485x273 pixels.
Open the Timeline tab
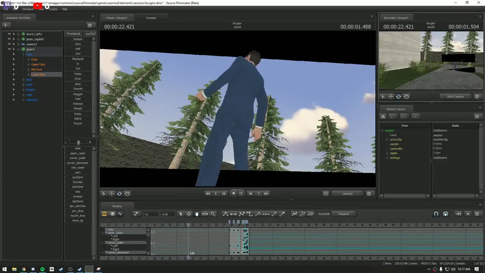[117, 206]
